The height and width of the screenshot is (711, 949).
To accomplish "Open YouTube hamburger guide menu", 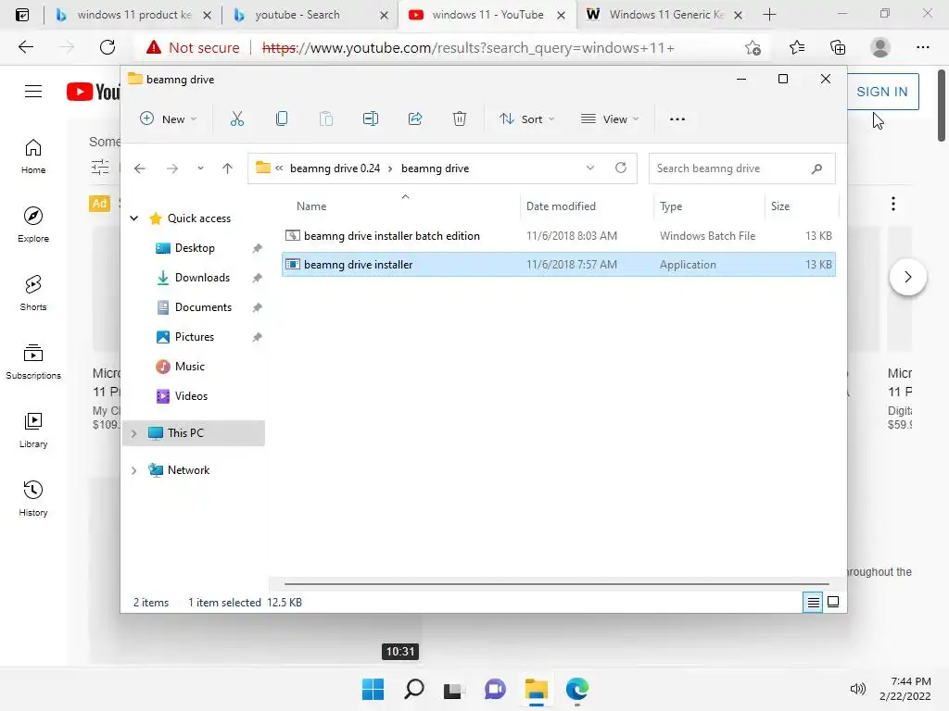I will [x=33, y=92].
